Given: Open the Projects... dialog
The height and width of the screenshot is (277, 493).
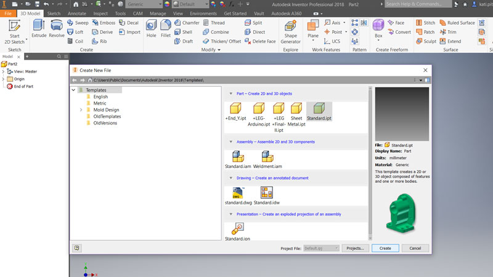Looking at the screenshot, I should [355, 248].
